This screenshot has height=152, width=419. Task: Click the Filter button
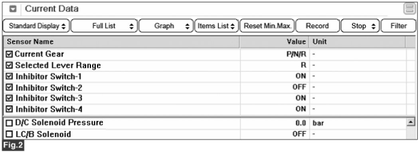(x=398, y=26)
